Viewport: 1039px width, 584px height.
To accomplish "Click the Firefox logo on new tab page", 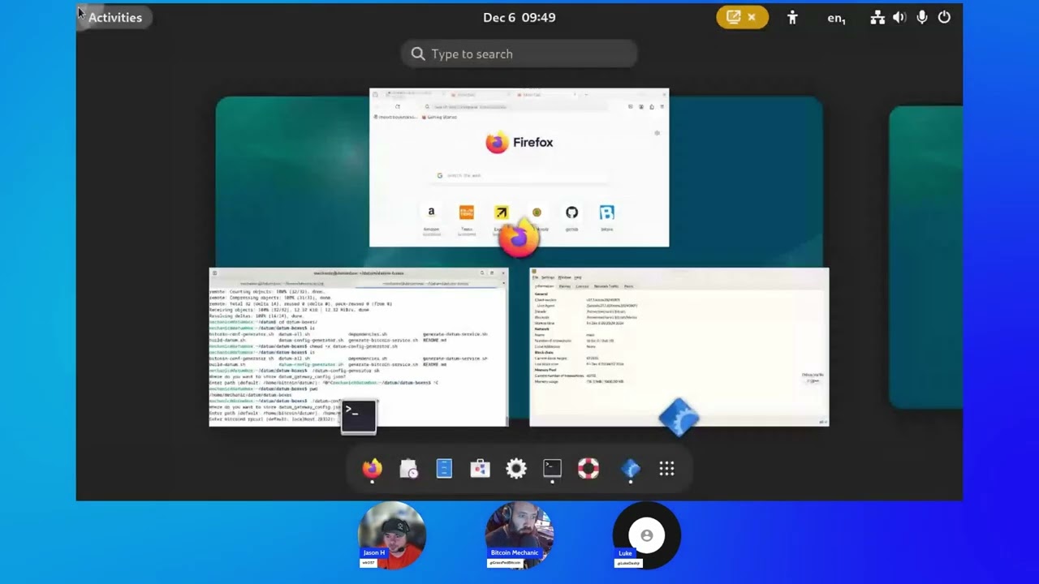I will [497, 143].
